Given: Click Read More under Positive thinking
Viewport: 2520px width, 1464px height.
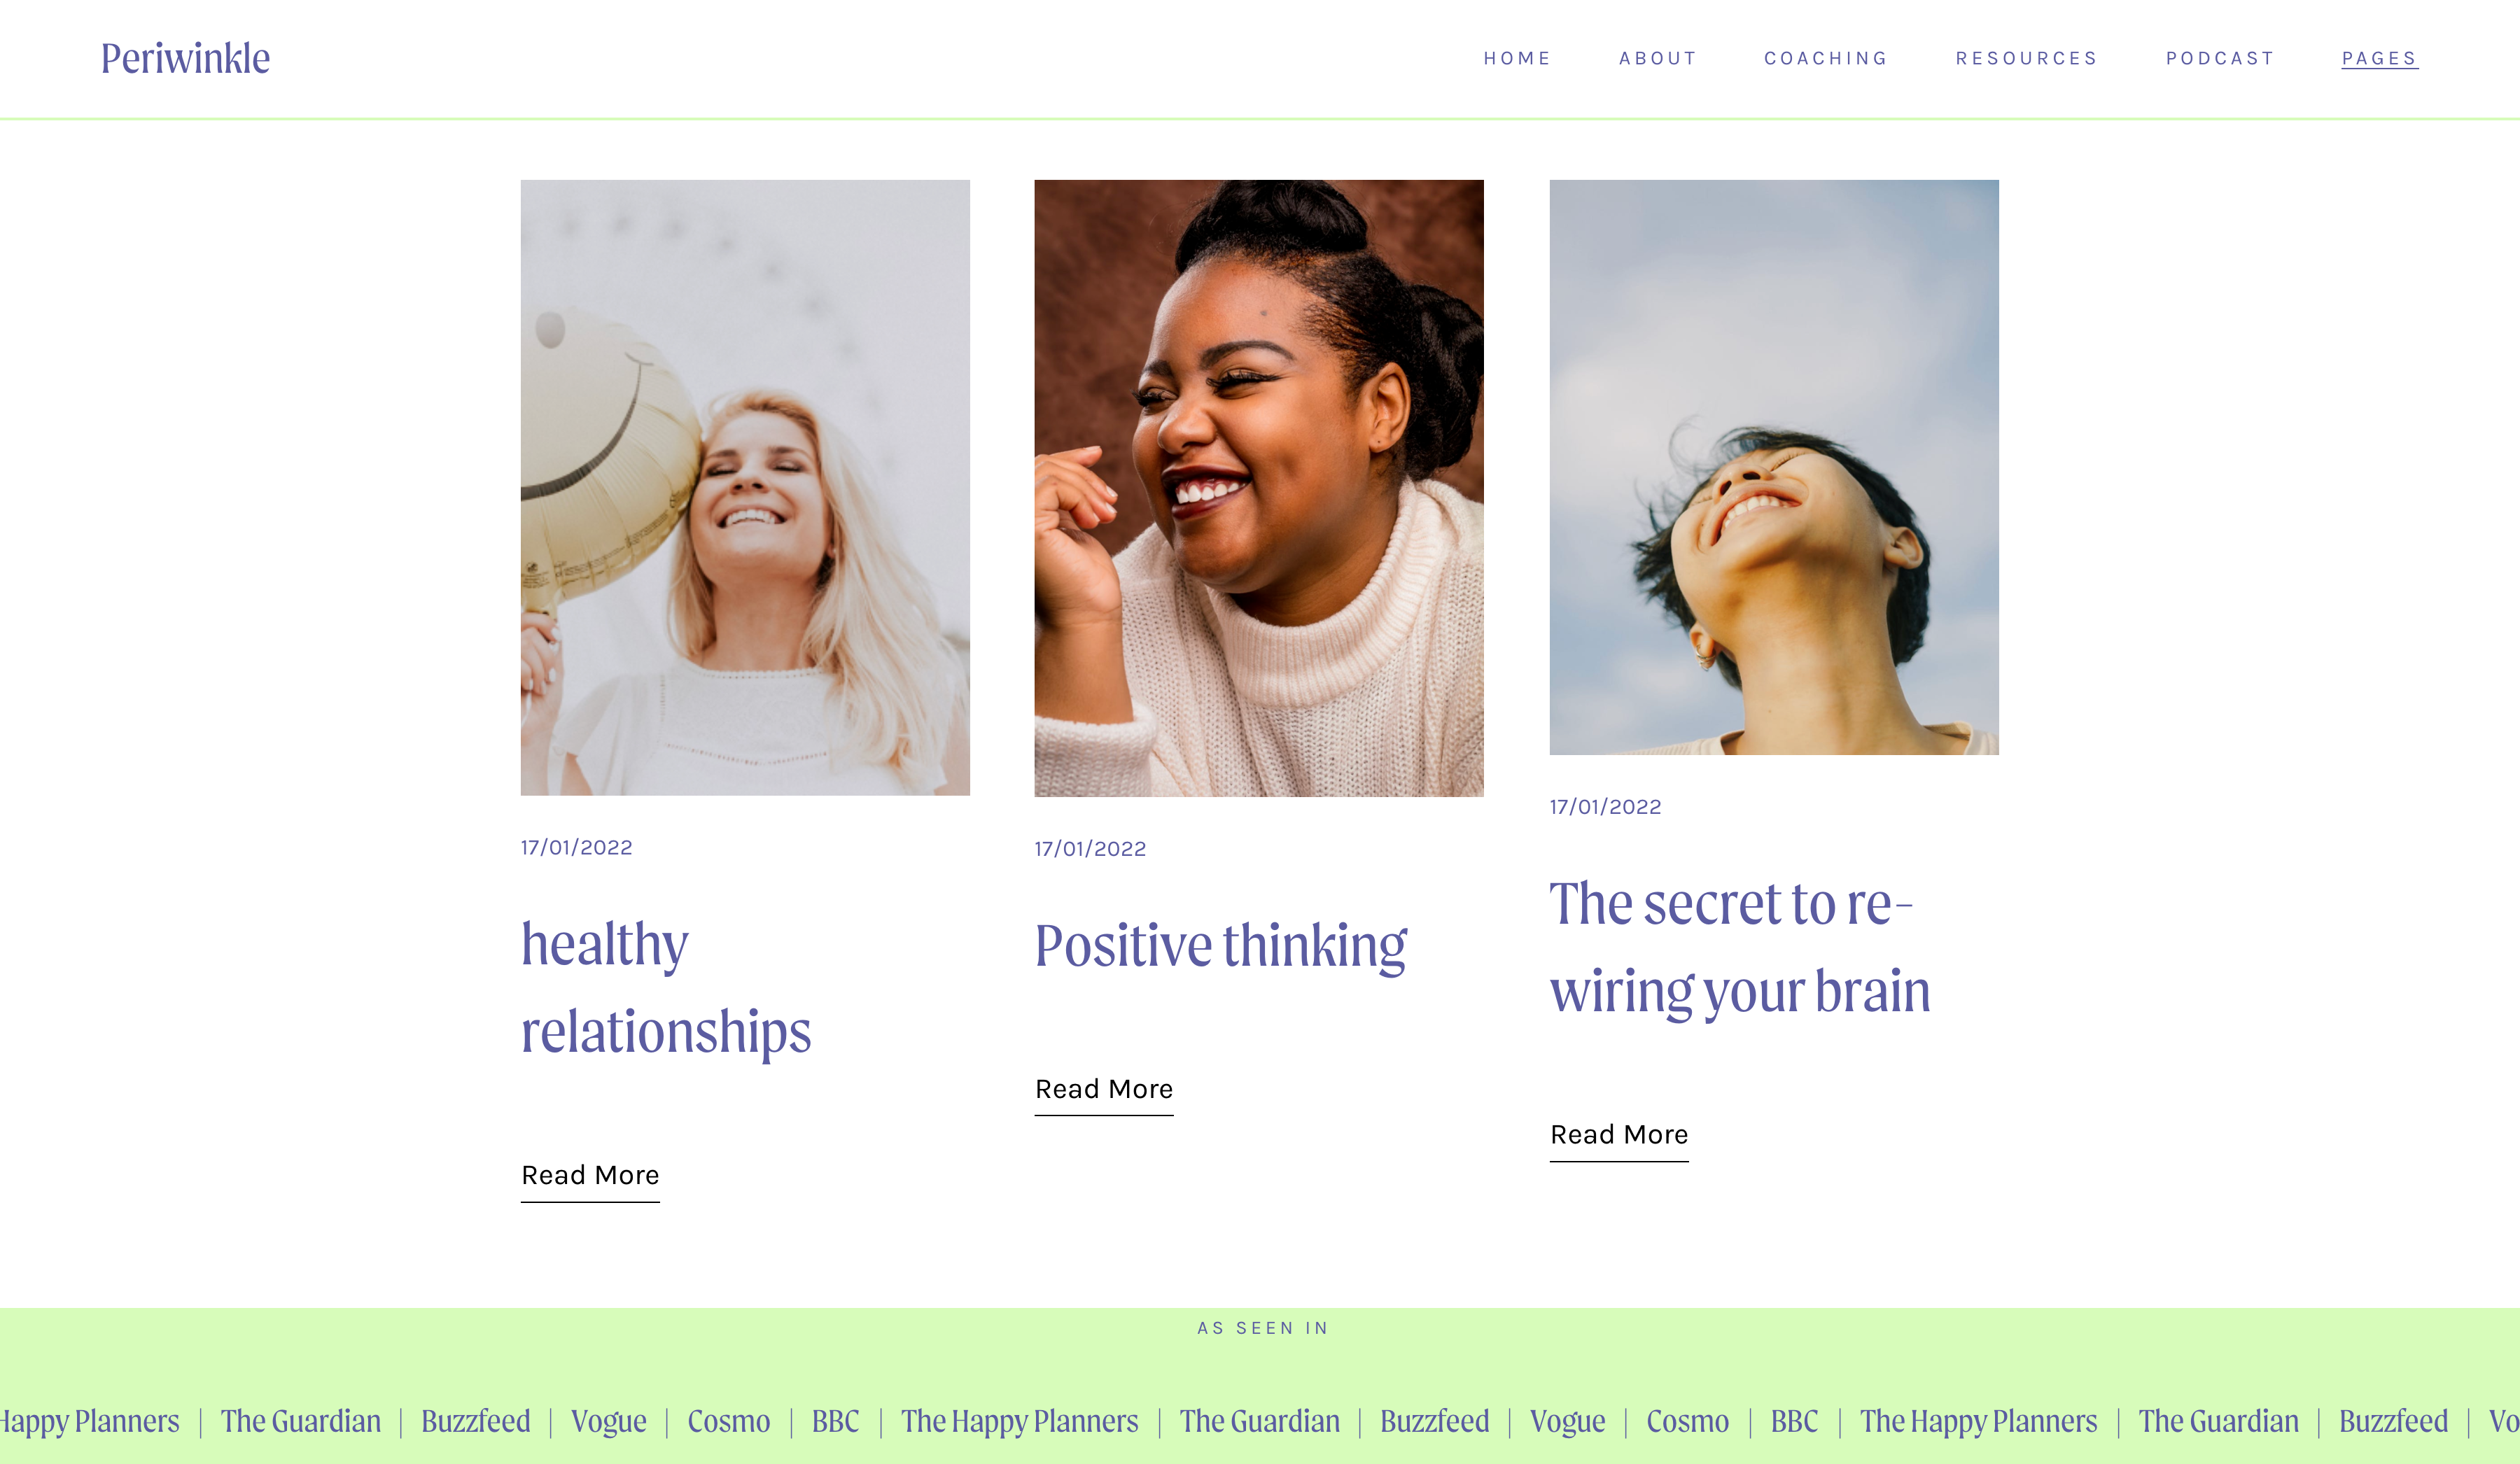Looking at the screenshot, I should click(x=1104, y=1090).
